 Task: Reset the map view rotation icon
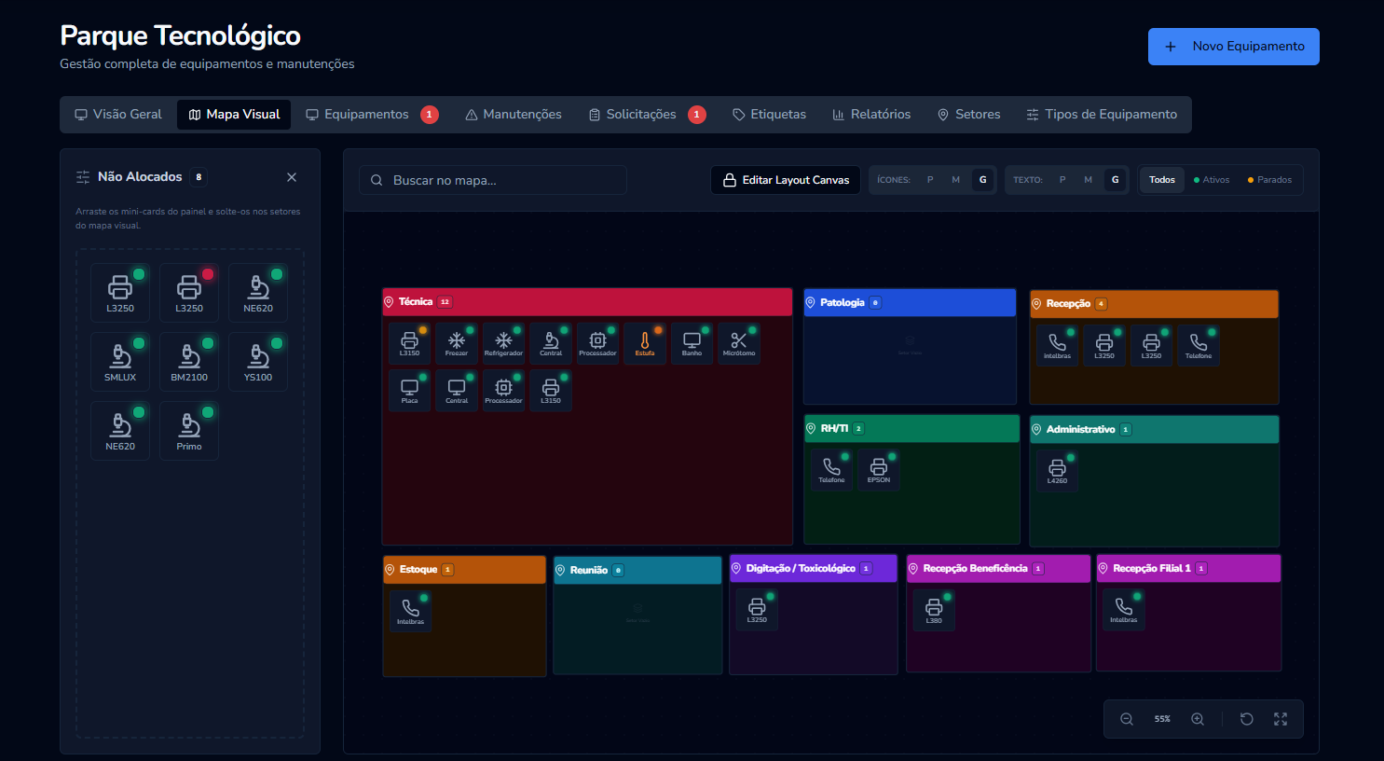pyautogui.click(x=1247, y=719)
